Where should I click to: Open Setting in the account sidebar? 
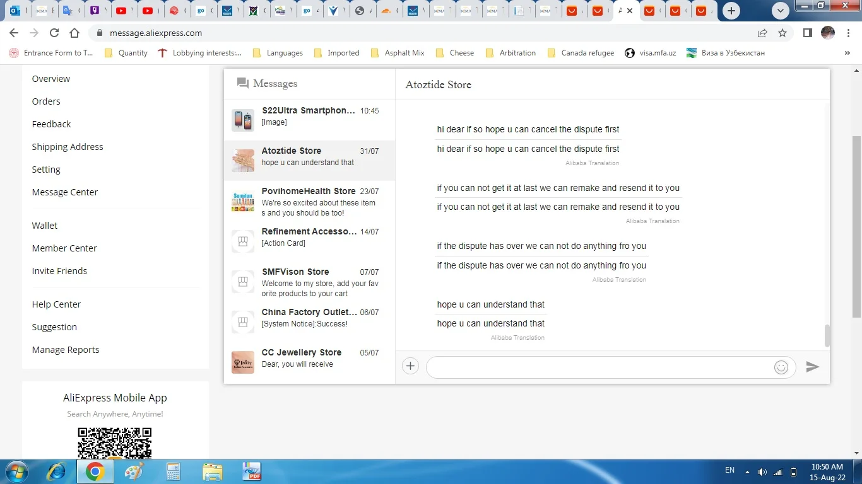(46, 170)
